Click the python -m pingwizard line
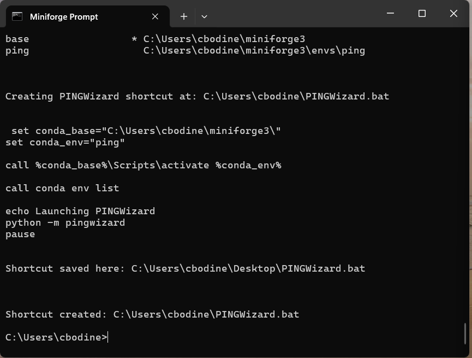Viewport: 472px width, 358px height. [x=65, y=223]
